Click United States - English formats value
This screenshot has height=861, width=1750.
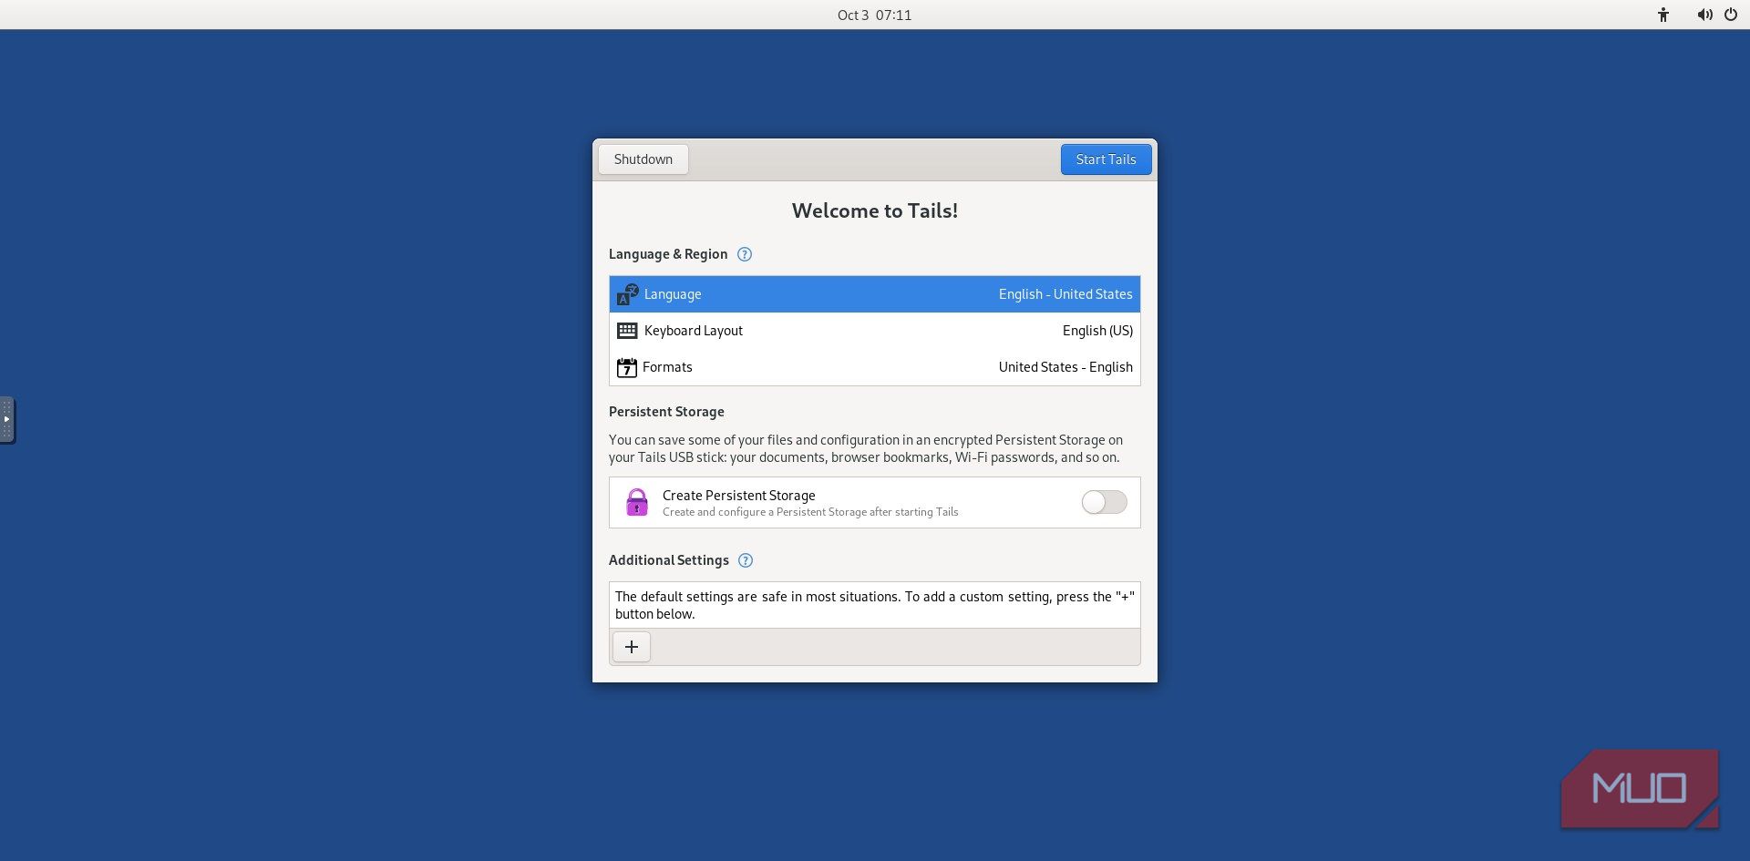[1065, 367]
